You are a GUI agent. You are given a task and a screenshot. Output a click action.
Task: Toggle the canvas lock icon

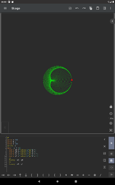coord(111,107)
